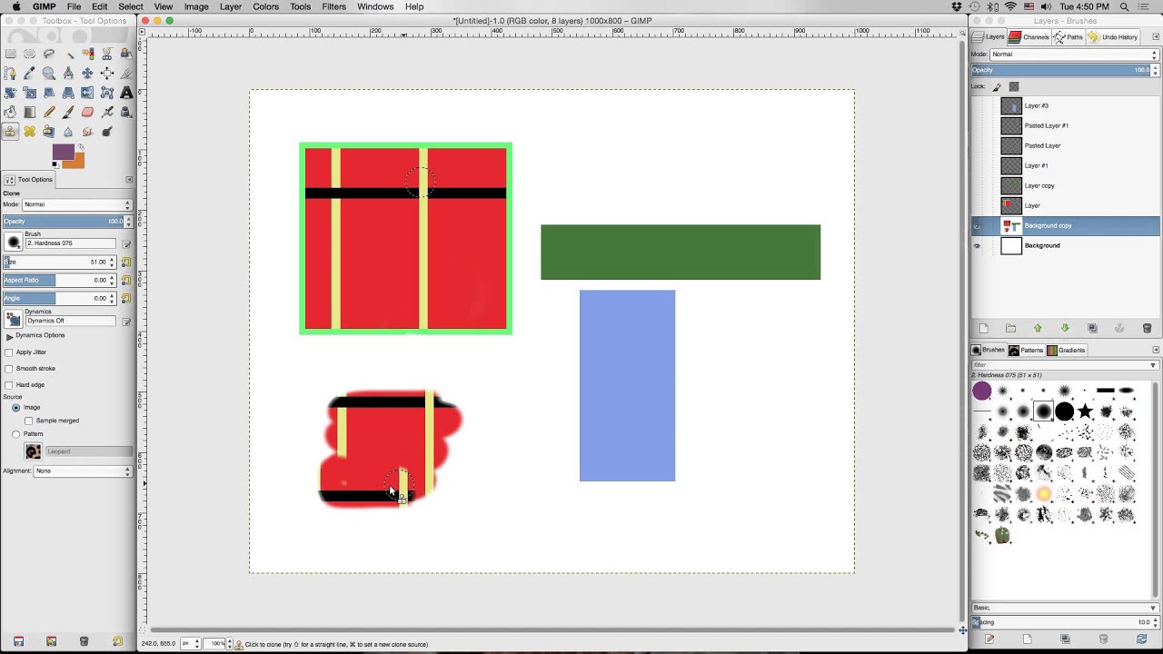Select the Pencil tool
This screenshot has width=1163, height=654.
(49, 112)
